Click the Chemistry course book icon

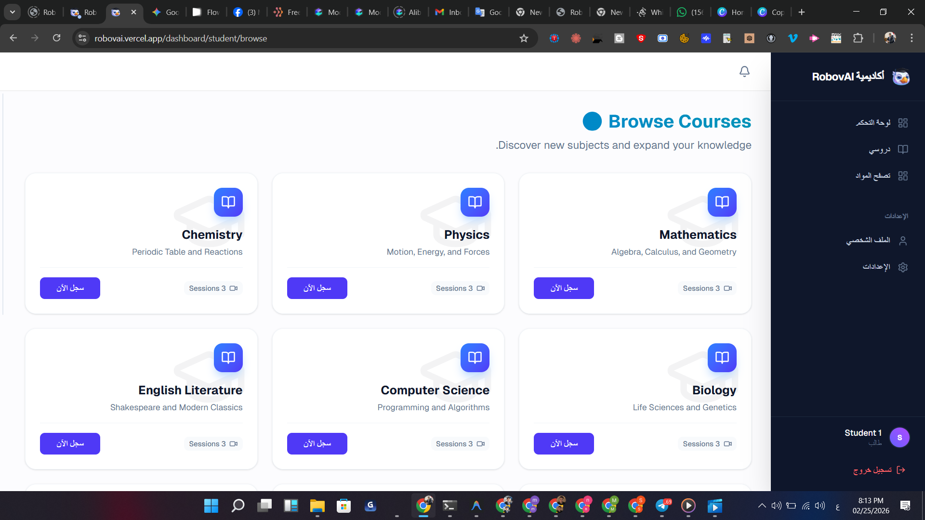[228, 202]
